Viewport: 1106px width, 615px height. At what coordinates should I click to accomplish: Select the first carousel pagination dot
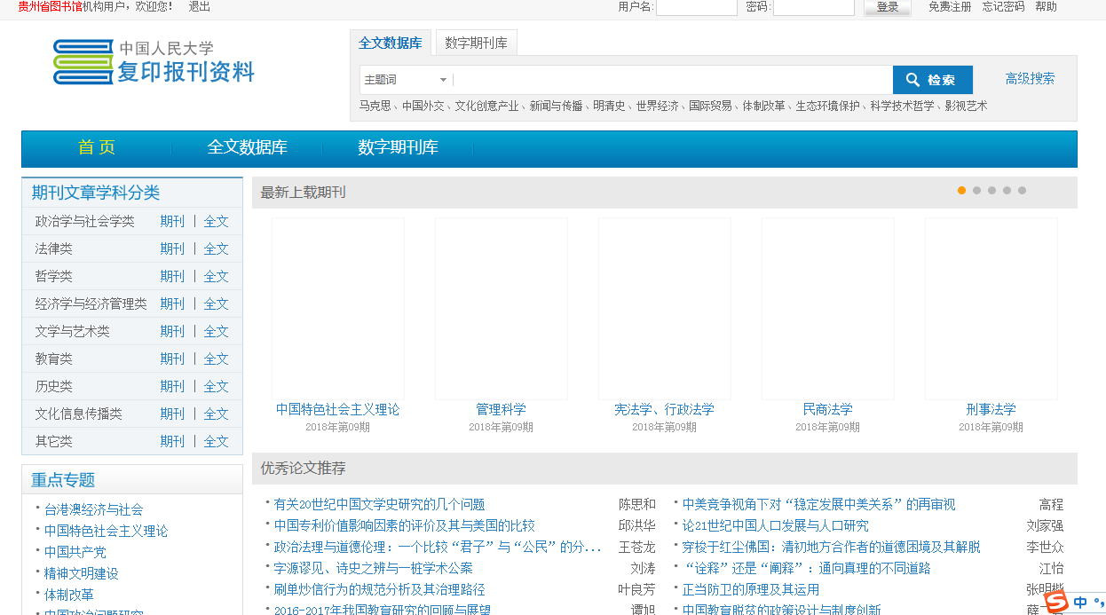[961, 190]
